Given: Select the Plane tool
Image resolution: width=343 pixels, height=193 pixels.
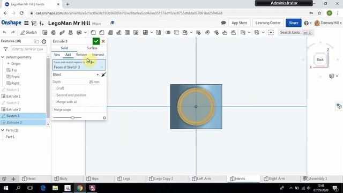Looking at the screenshot, I should point(243,32).
